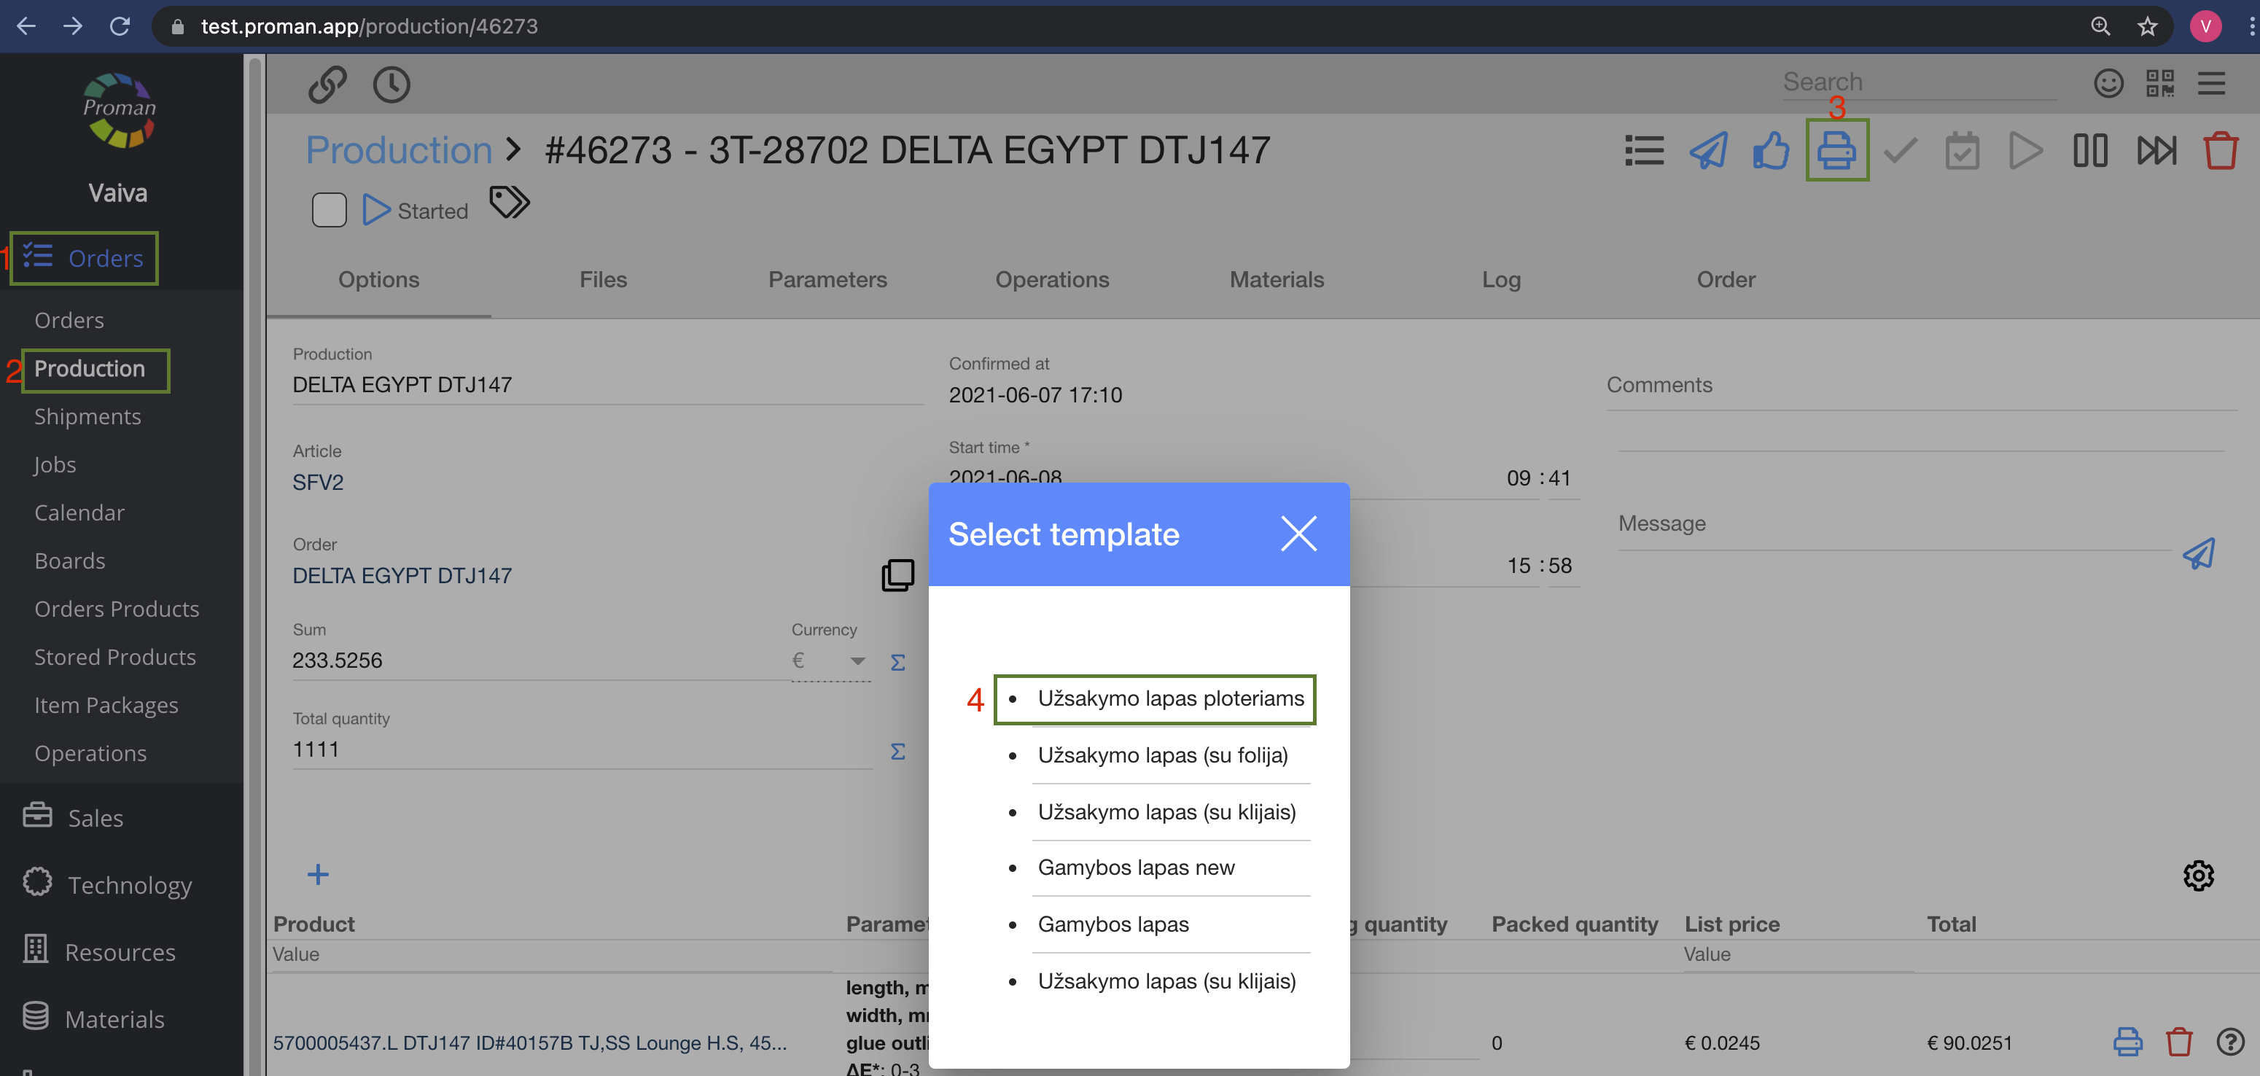
Task: Switch to the Materials tab
Action: pos(1276,280)
